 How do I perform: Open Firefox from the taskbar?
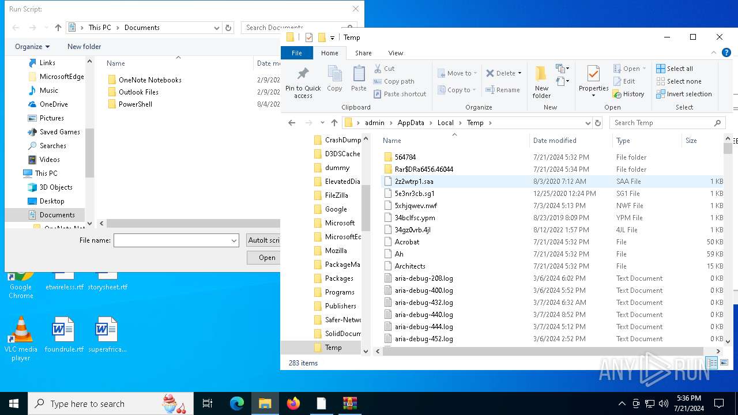pos(293,403)
